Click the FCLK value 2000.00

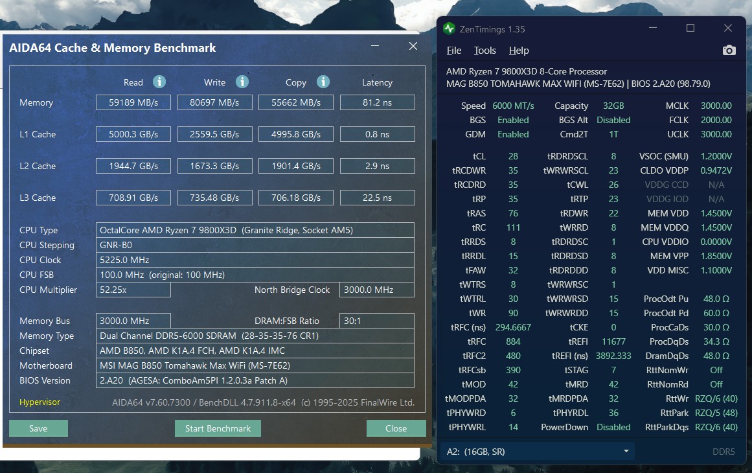pyautogui.click(x=716, y=120)
